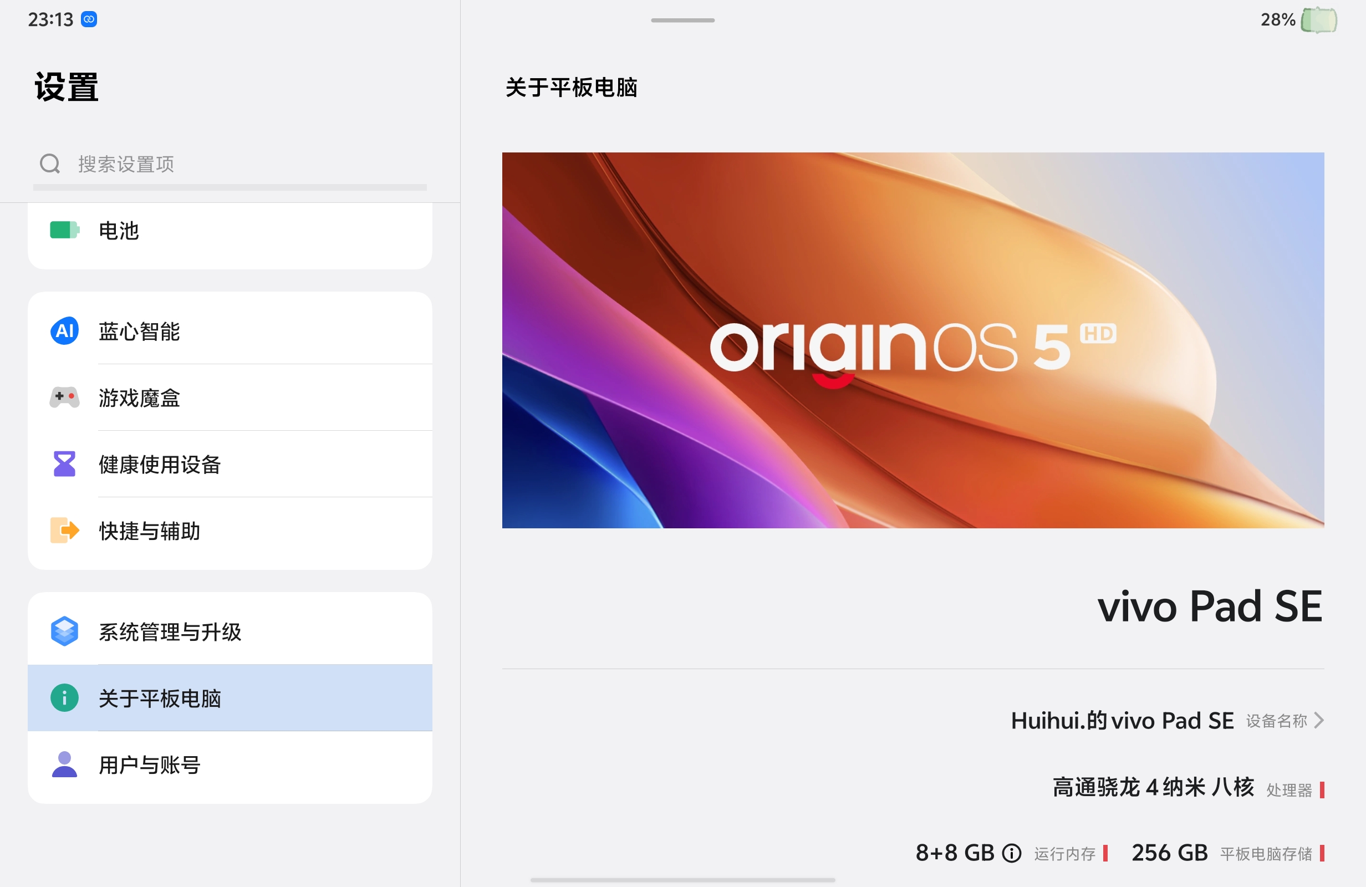Tap the OriginOS 5 banner image

point(913,340)
